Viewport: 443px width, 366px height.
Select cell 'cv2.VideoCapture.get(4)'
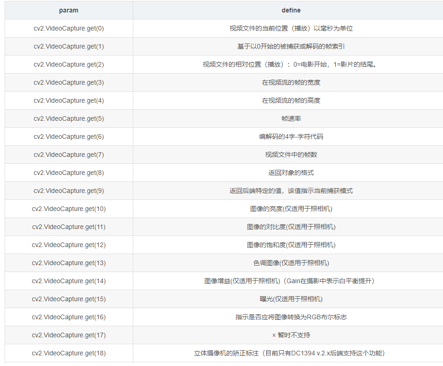(69, 101)
